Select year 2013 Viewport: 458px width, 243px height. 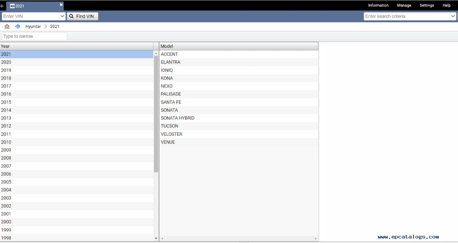point(77,118)
